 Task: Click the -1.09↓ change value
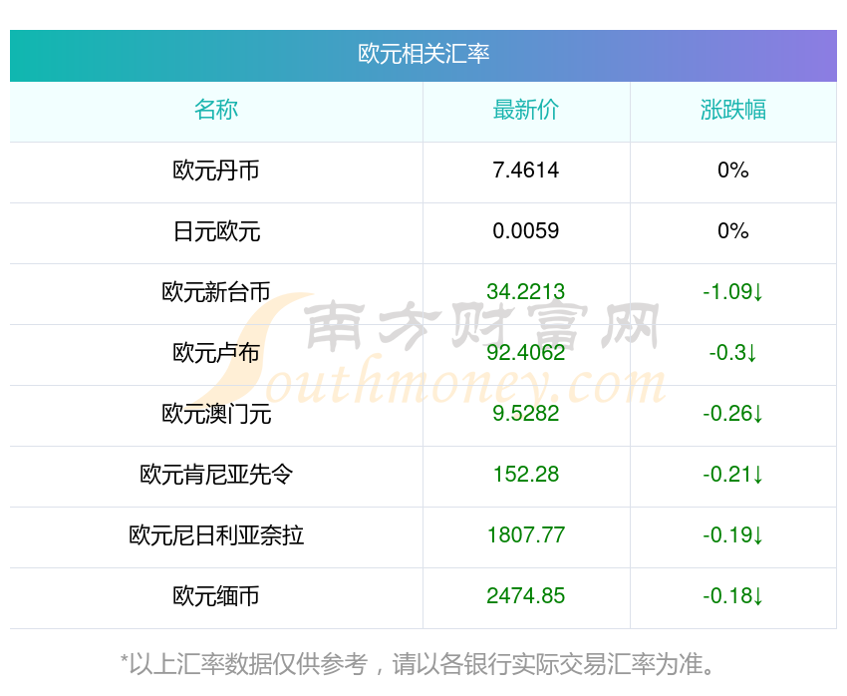(733, 292)
